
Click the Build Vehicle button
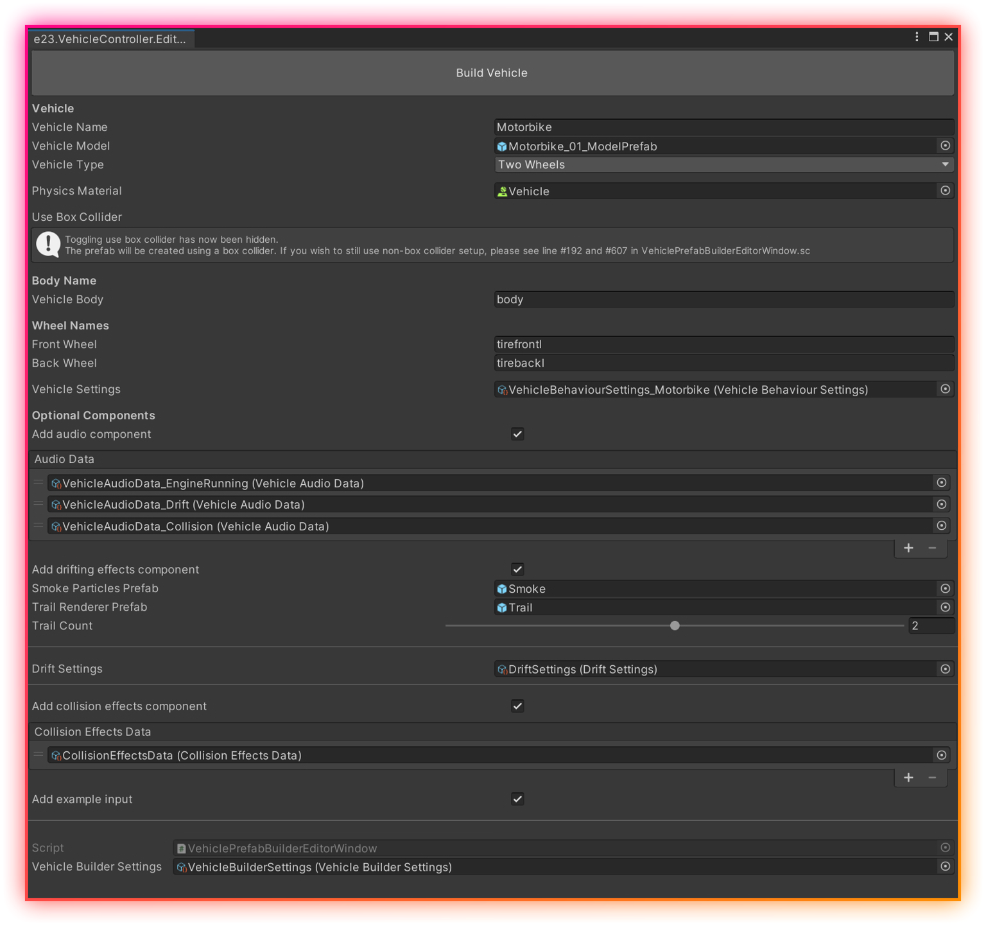pos(492,73)
